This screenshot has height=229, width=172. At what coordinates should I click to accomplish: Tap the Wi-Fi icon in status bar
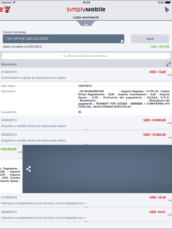pyautogui.click(x=14, y=2)
